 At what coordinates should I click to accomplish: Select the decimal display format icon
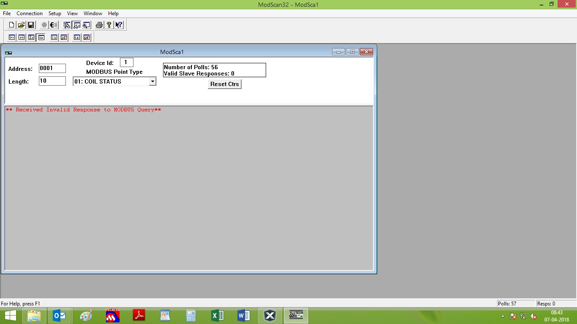pyautogui.click(x=22, y=38)
